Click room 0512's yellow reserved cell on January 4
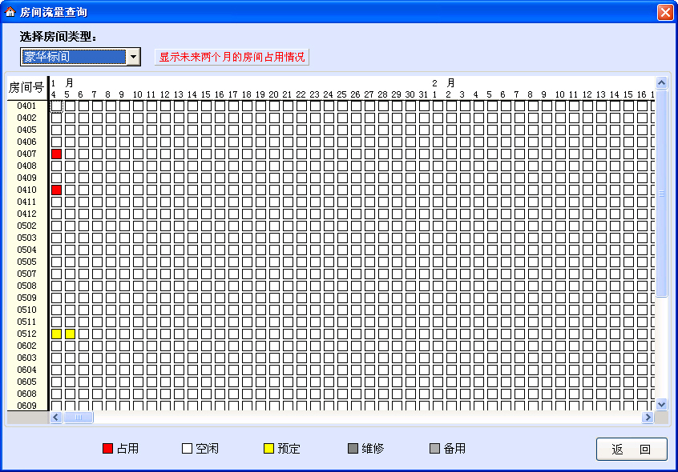Screen dimensions: 678x472 coord(56,334)
